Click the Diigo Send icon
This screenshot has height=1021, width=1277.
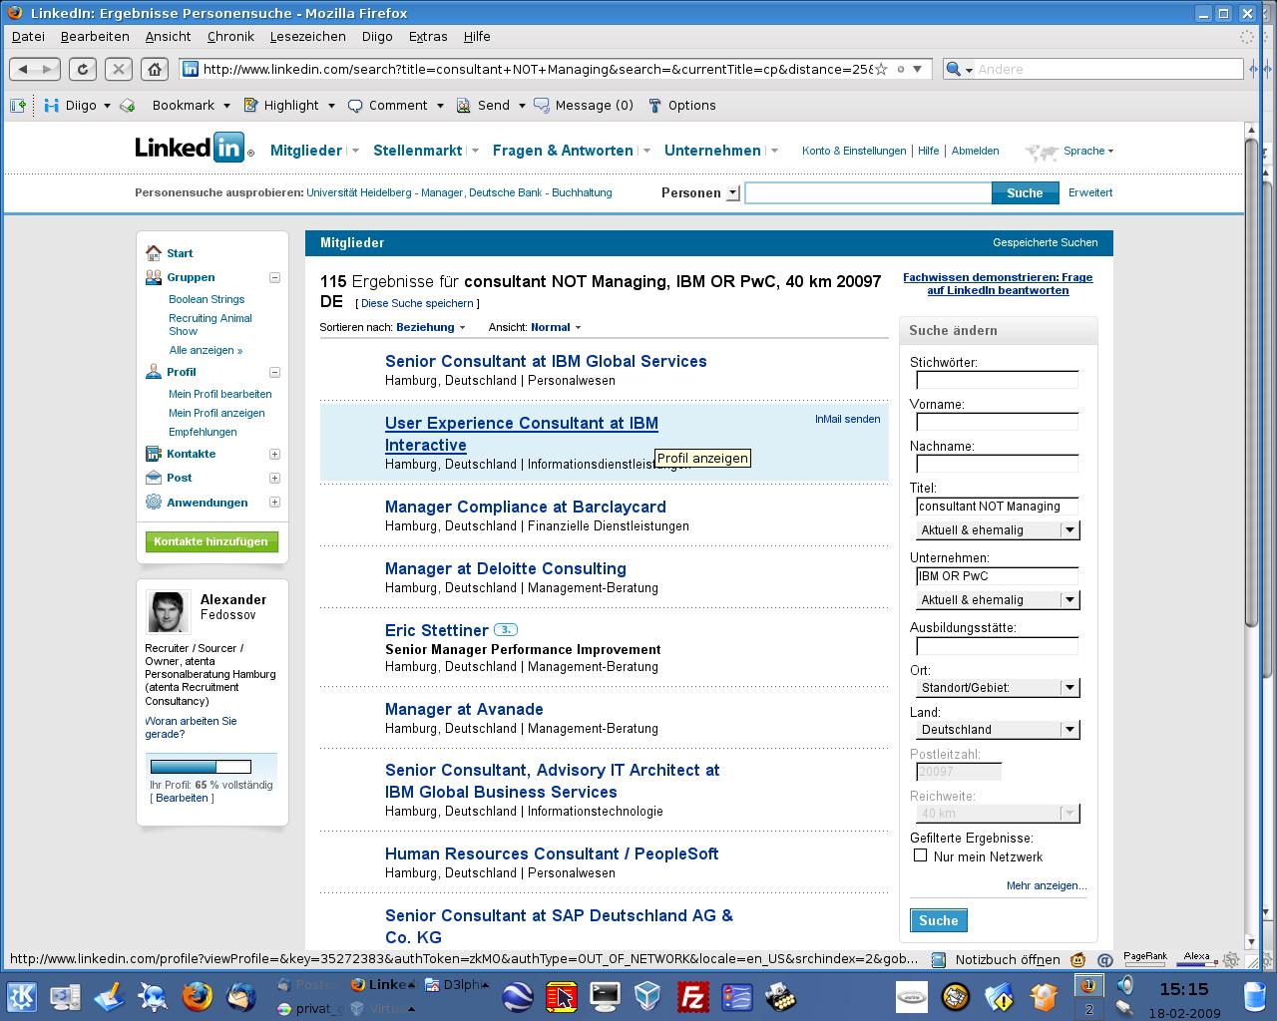point(464,105)
